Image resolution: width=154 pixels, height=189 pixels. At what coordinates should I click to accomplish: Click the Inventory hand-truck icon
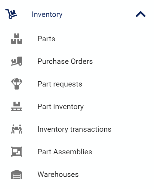(x=11, y=14)
